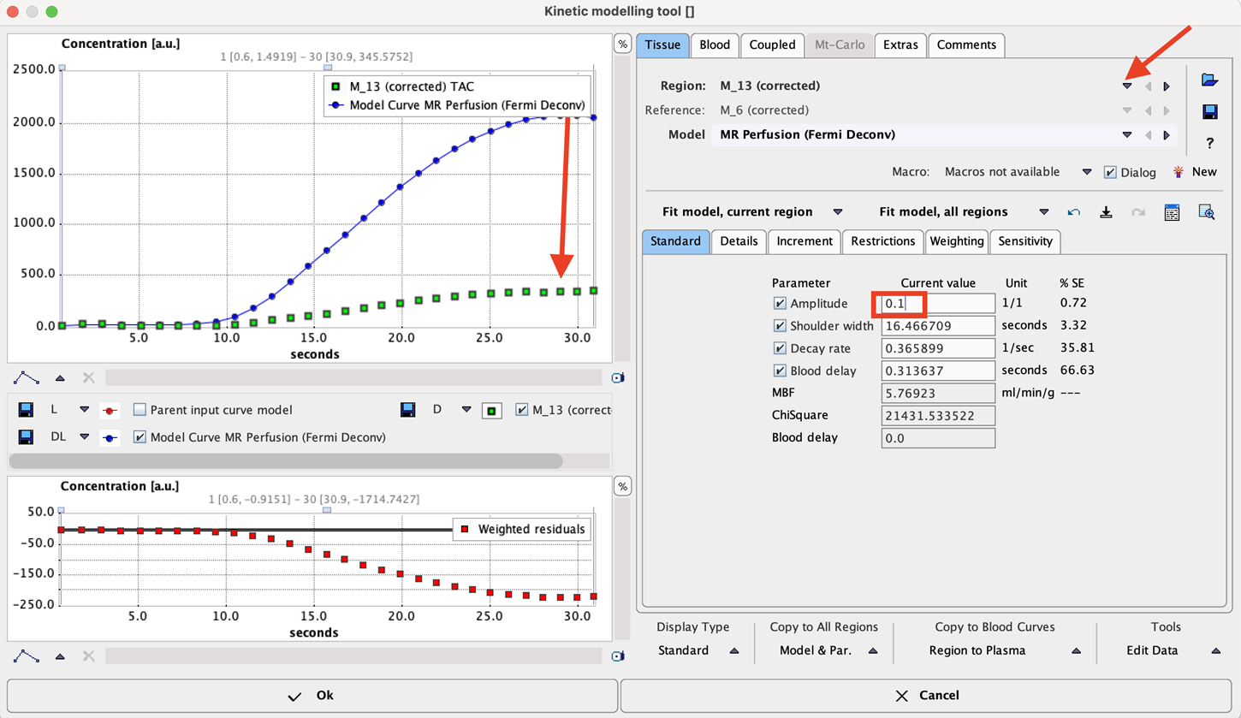Click the % button beside TAC plot
Image resolution: width=1241 pixels, height=718 pixels.
(622, 45)
